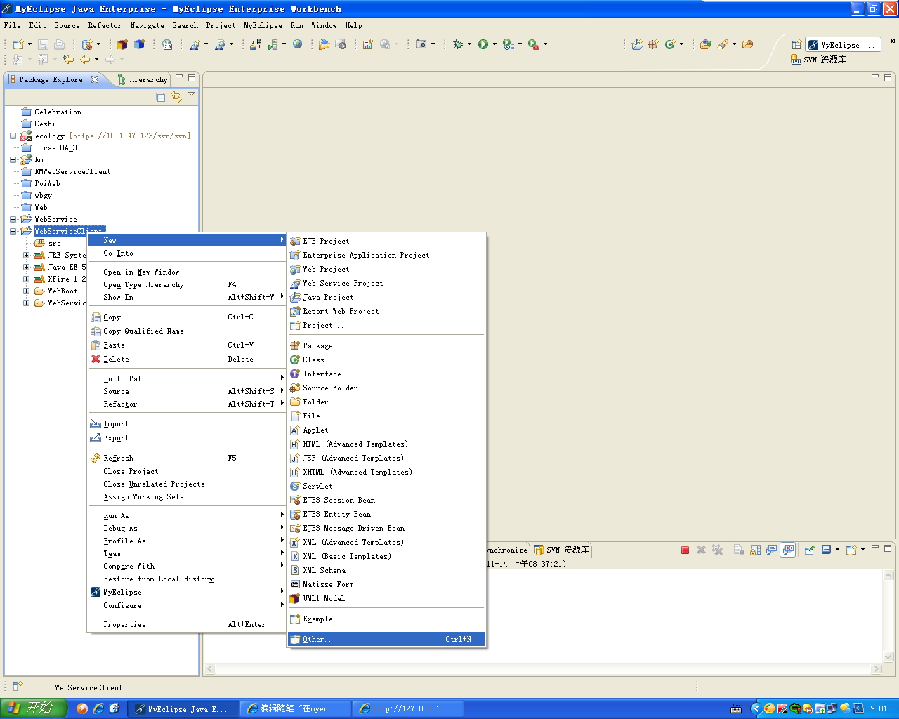Open Package Explorer view menu triangle
Viewport: 899px width, 719px height.
click(x=192, y=94)
